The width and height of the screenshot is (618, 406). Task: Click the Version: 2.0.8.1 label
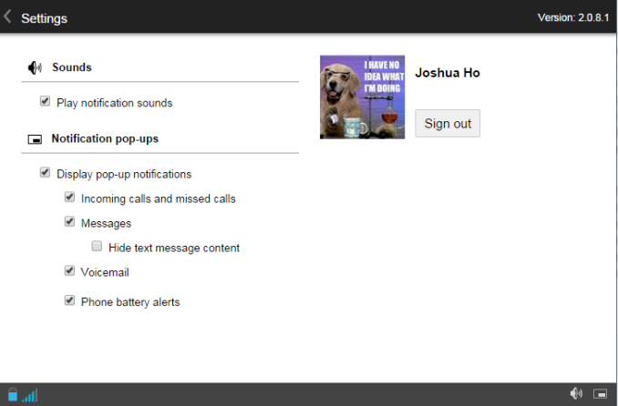[x=573, y=17]
